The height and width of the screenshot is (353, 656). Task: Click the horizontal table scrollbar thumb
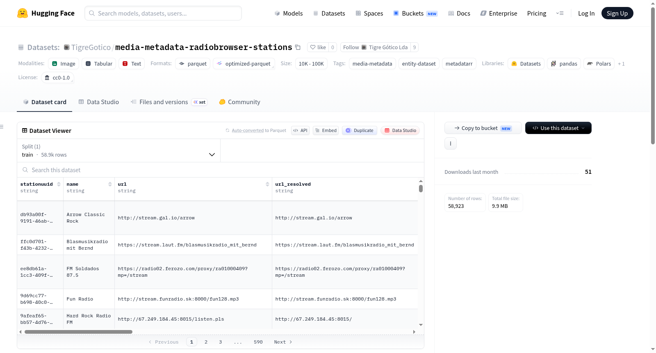78,332
